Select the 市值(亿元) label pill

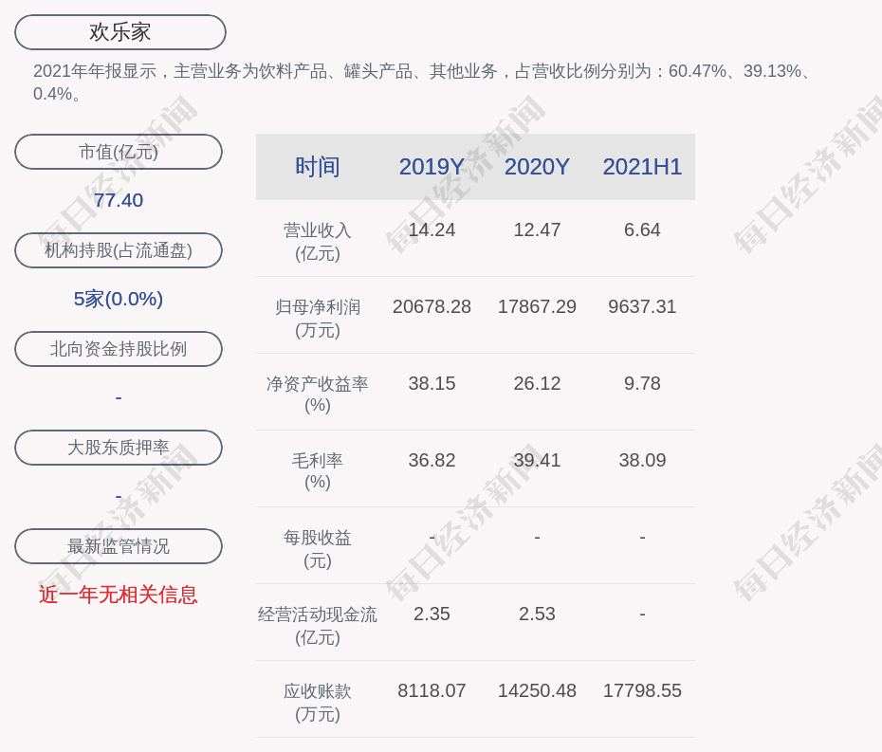(x=119, y=152)
